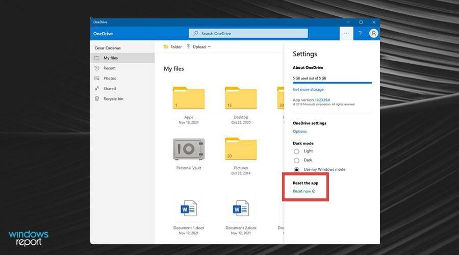
Task: Click the Upload arrow icon
Action: (188, 46)
